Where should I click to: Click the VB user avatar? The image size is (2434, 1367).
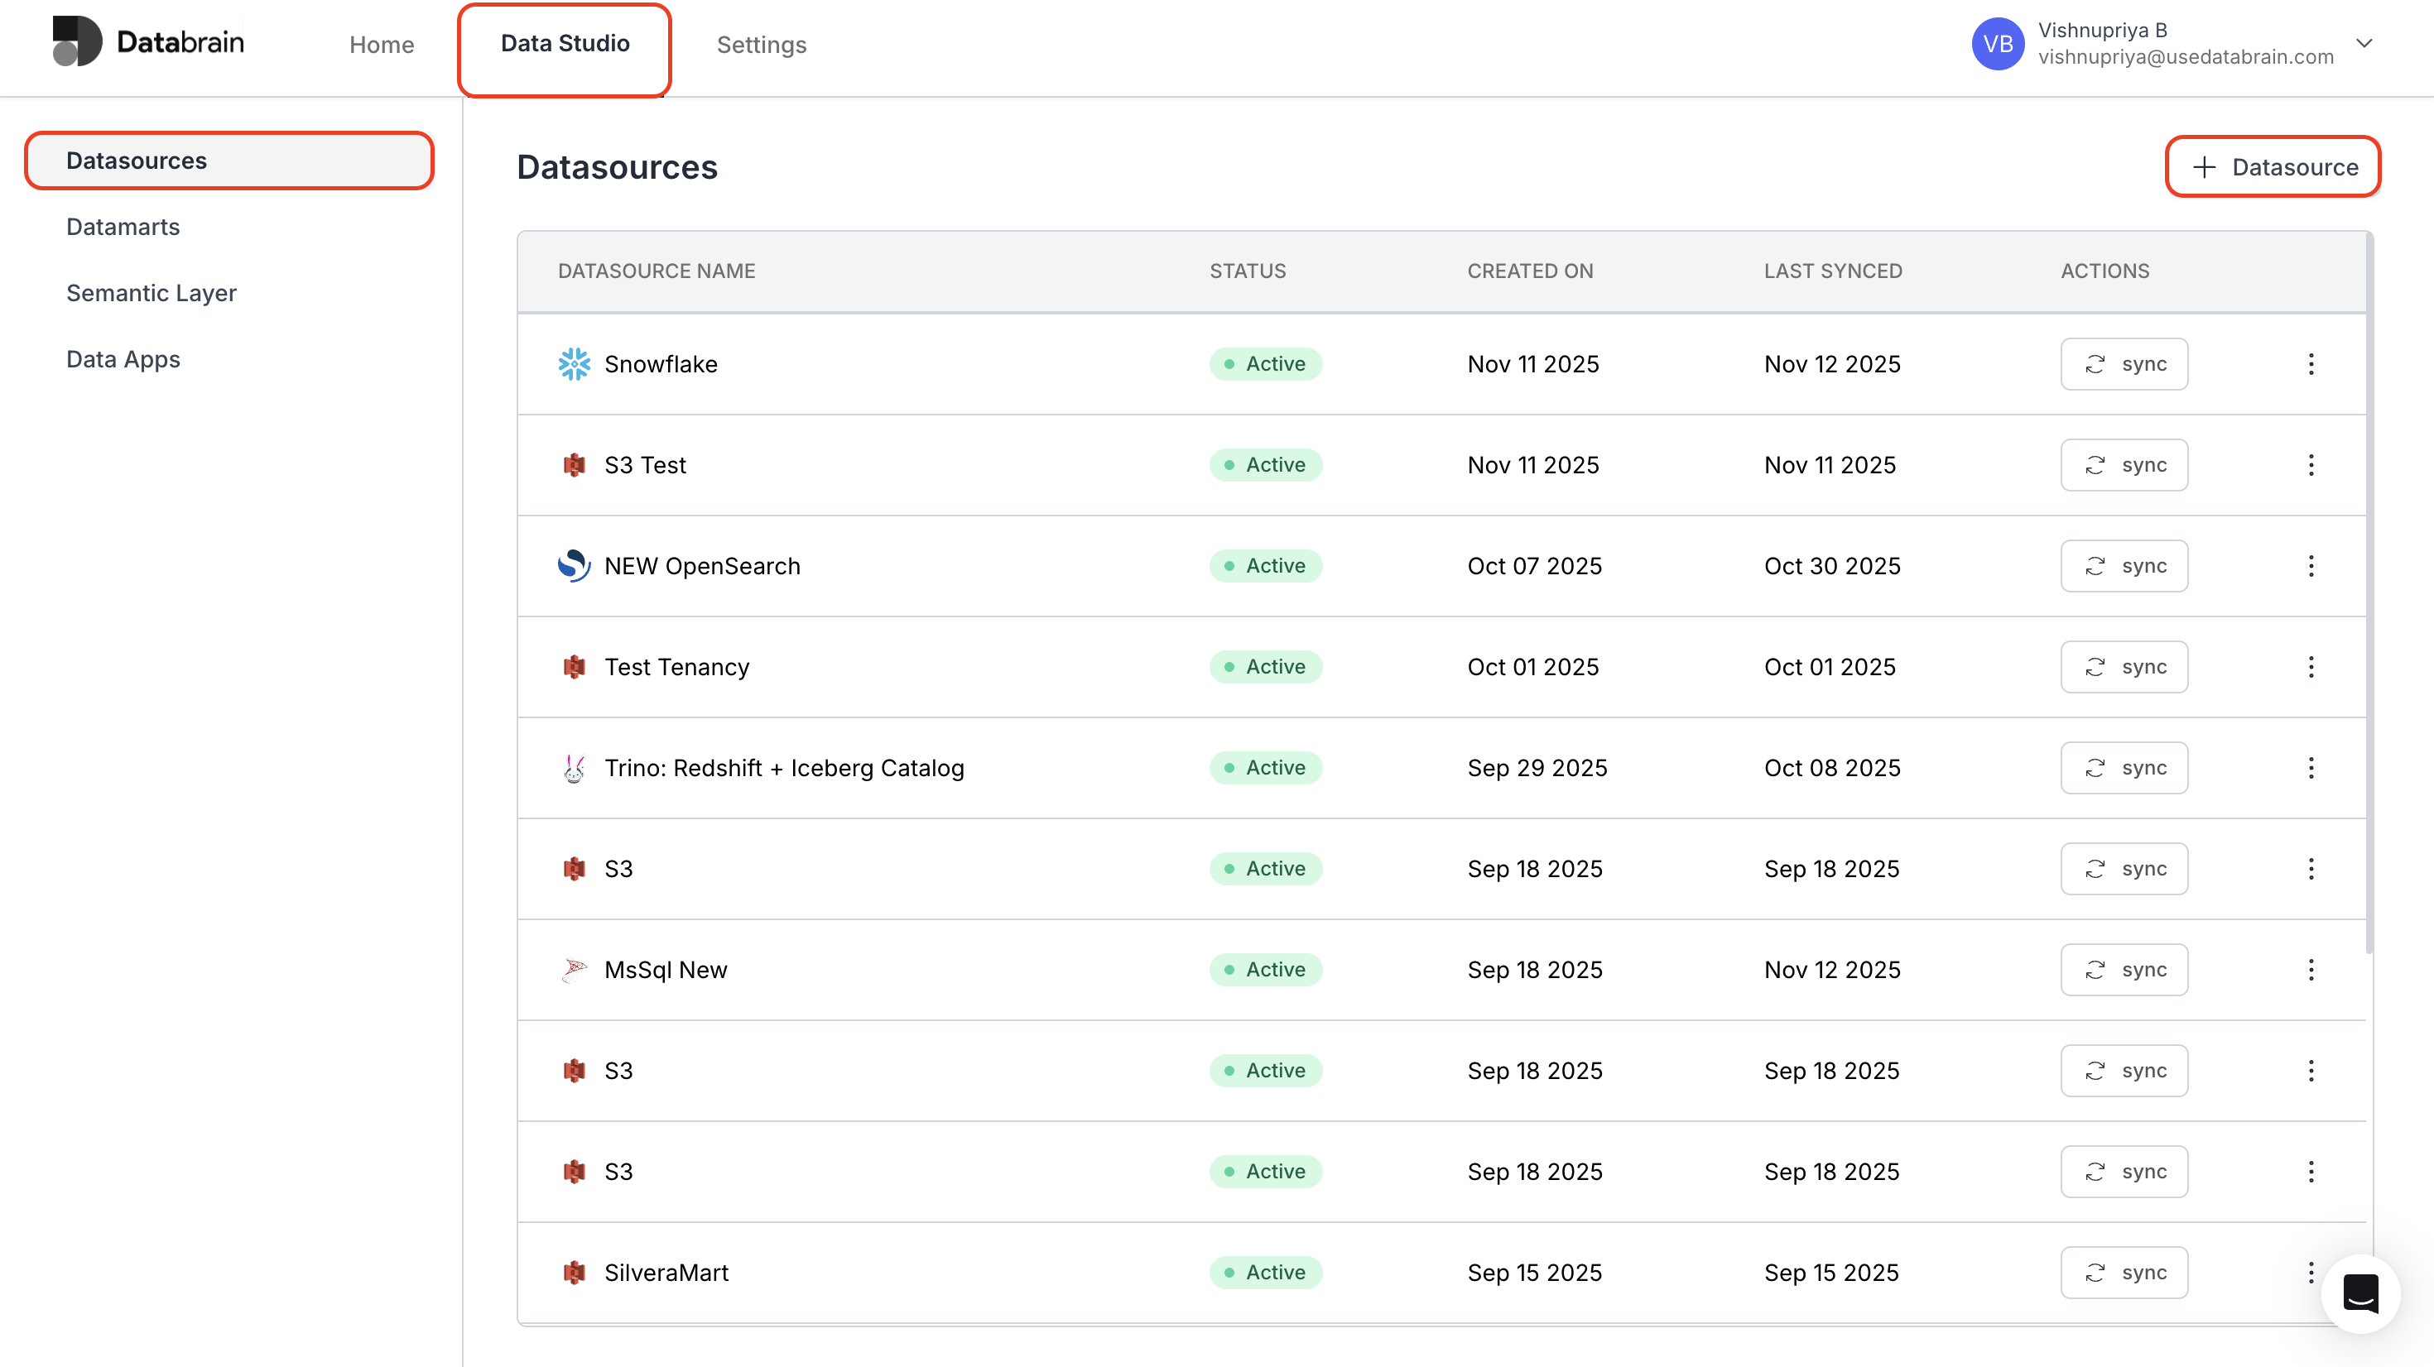click(x=1998, y=44)
